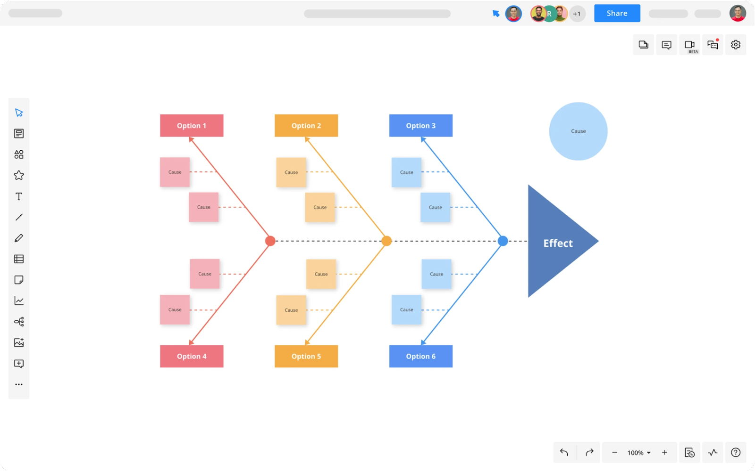Open diagram settings gear
The width and height of the screenshot is (755, 471).
[736, 45]
